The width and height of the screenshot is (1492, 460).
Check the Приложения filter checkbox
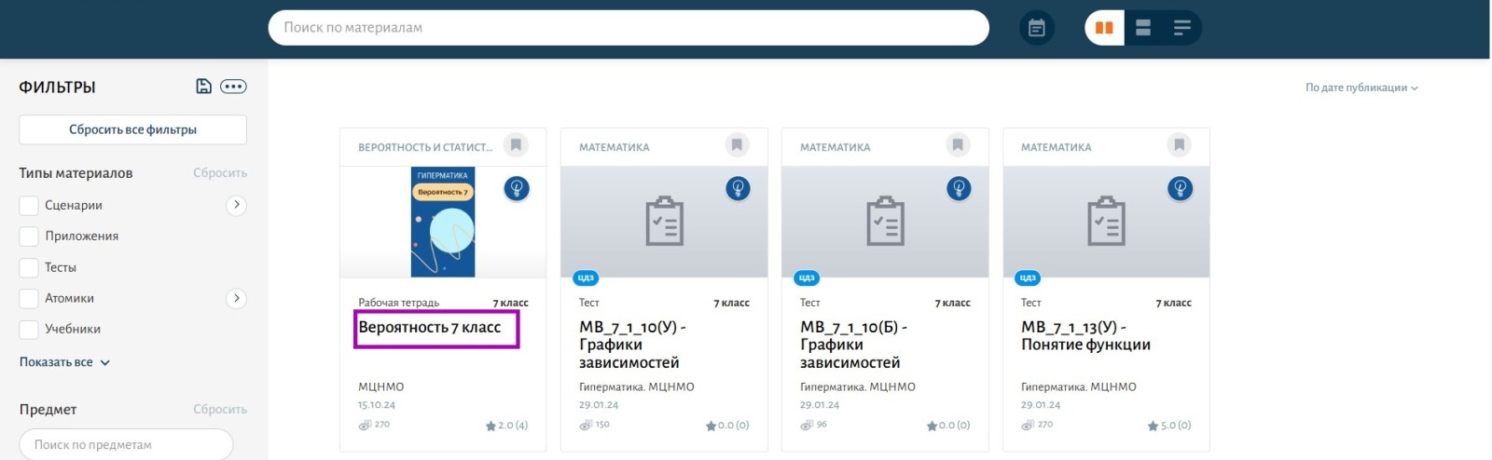tap(29, 236)
